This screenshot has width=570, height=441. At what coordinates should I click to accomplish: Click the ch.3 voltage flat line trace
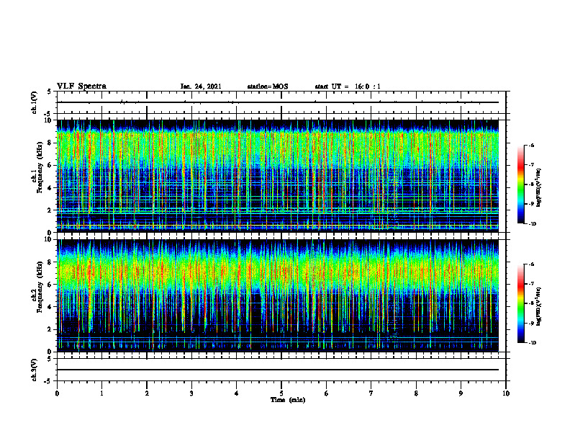click(x=278, y=370)
